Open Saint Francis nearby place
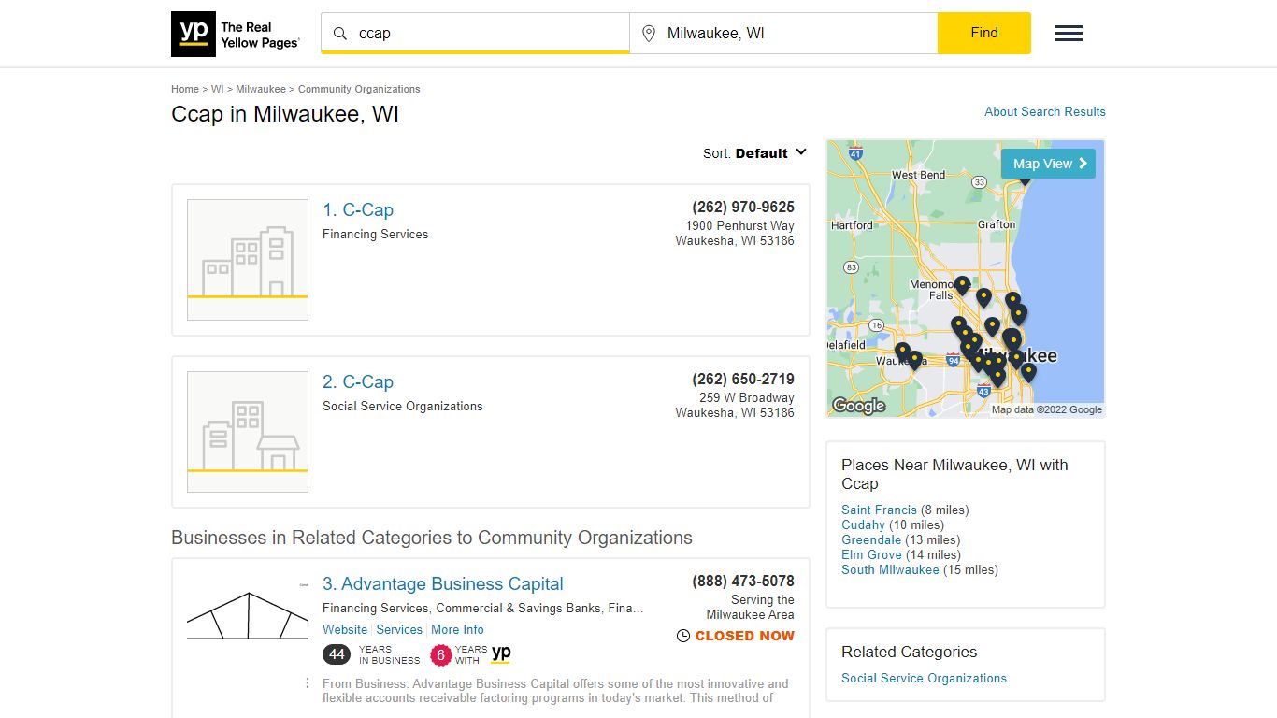The image size is (1277, 718). click(879, 510)
